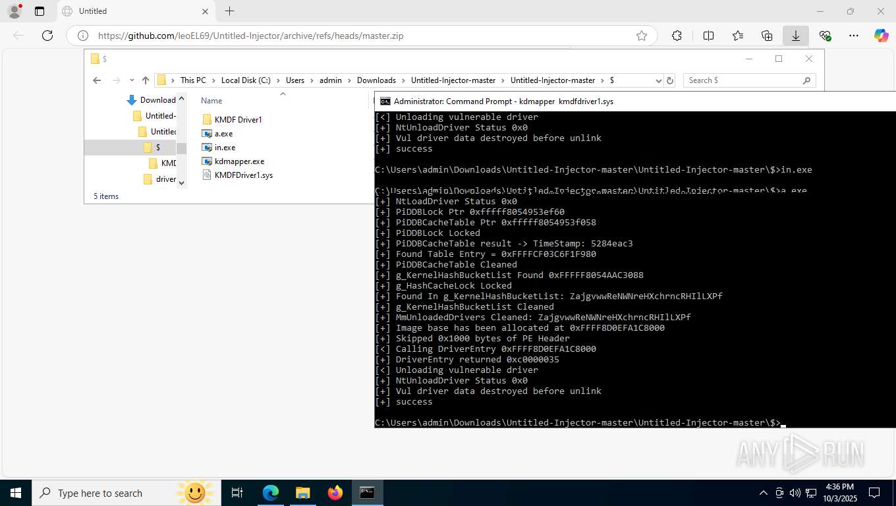Select the KMDFDriver1.sys file
896x506 pixels.
click(237, 175)
